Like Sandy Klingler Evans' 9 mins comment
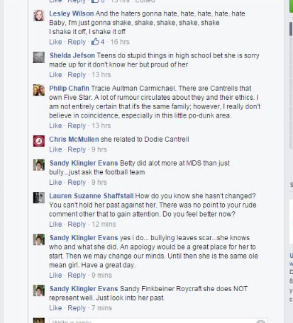 pyautogui.click(x=55, y=276)
